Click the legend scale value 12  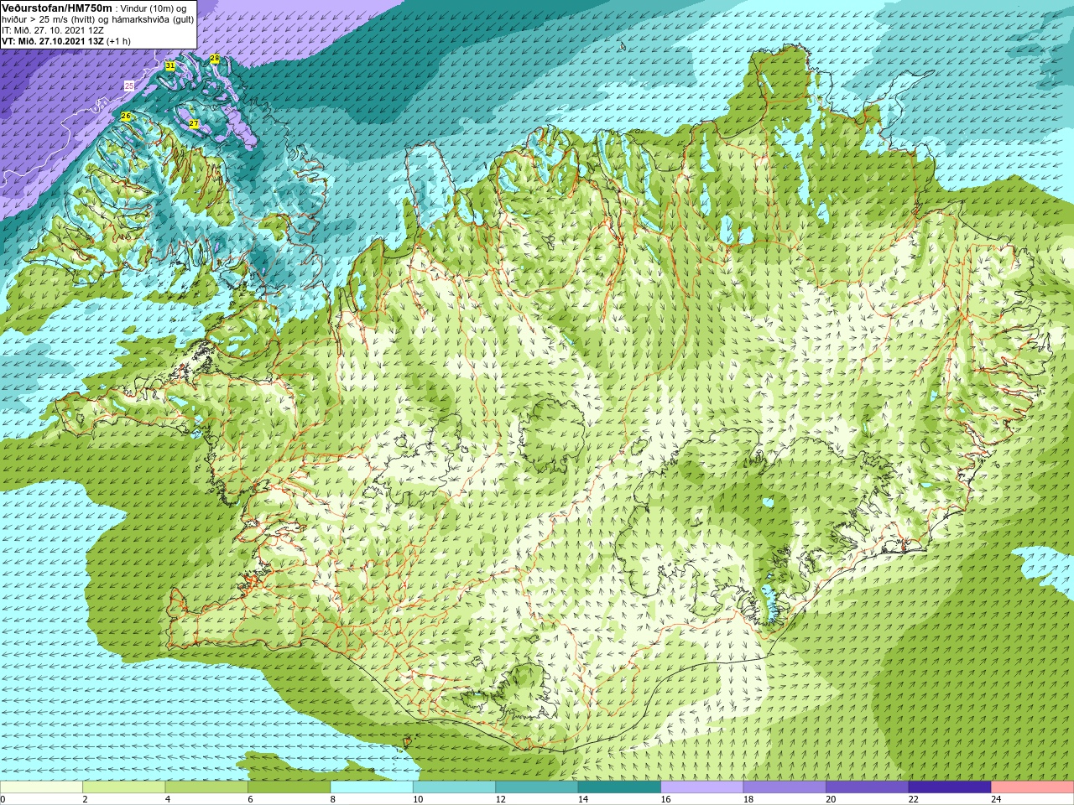coord(500,799)
